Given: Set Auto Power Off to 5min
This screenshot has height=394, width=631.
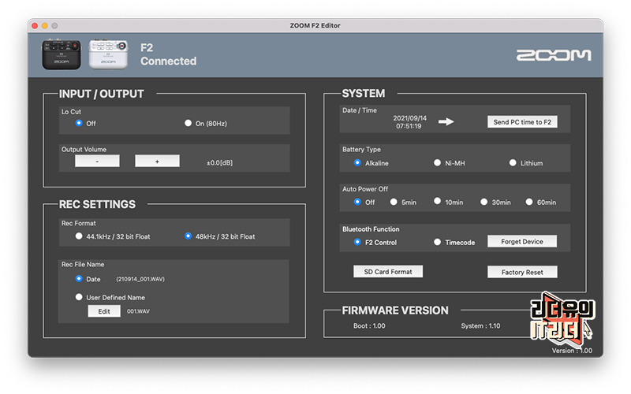Looking at the screenshot, I should (394, 202).
